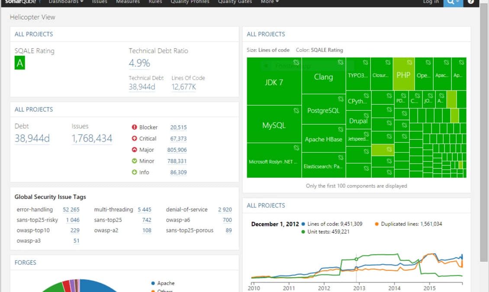Open the 788,331 Minor issues count
The height and width of the screenshot is (292, 489).
[177, 161]
